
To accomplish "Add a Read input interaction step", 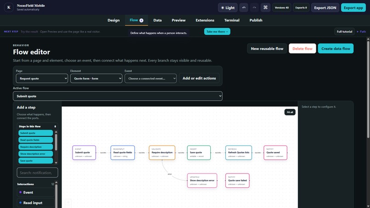I will [36, 203].
